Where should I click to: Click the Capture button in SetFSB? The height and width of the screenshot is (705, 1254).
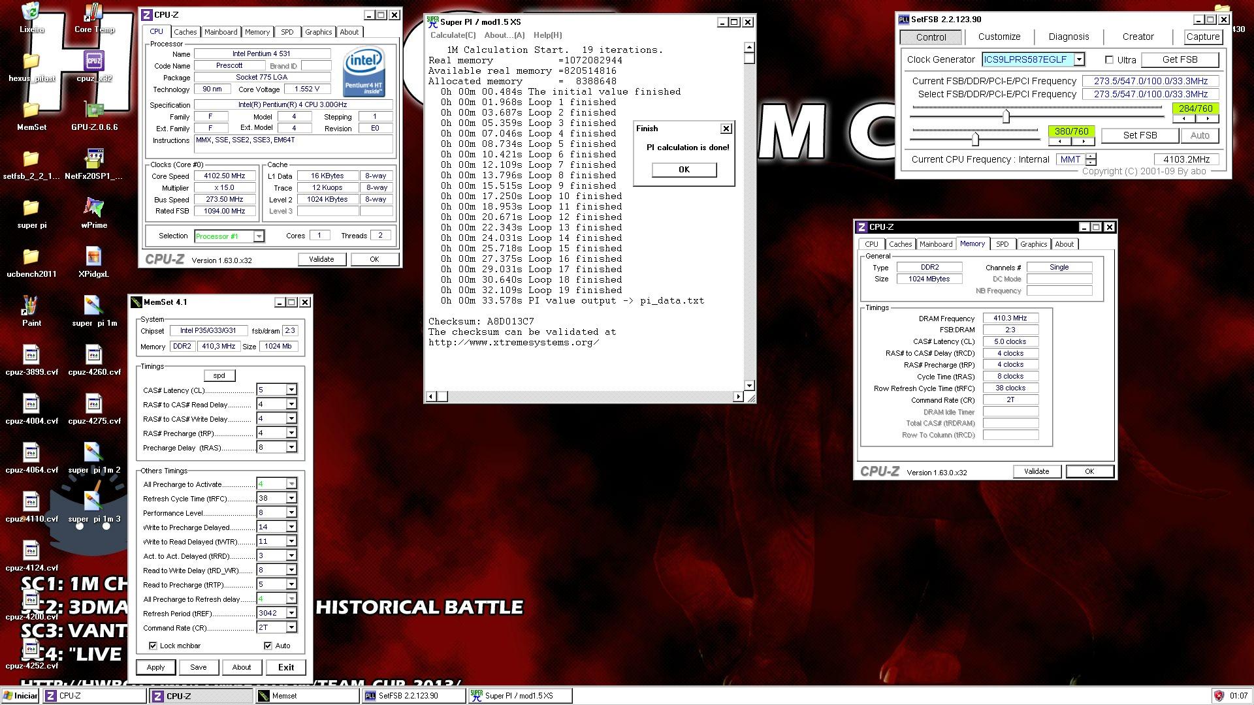[1202, 37]
